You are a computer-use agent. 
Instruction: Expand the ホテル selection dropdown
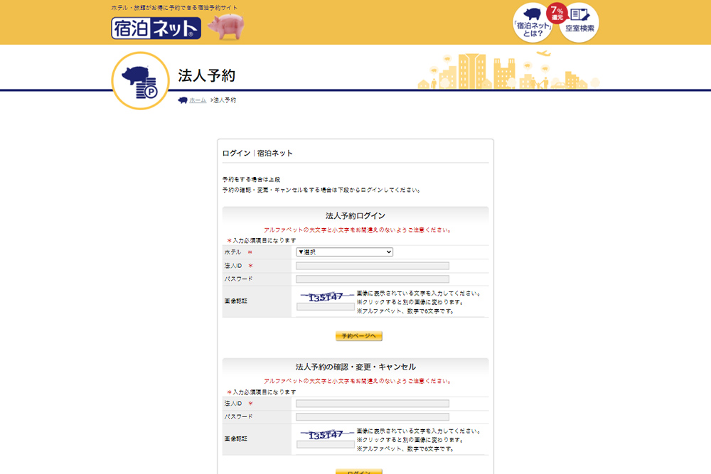pos(344,252)
